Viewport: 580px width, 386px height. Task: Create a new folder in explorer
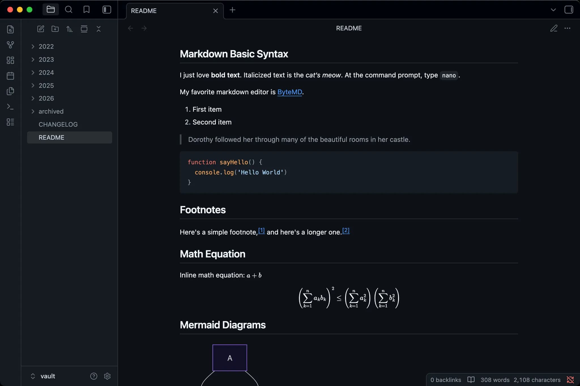(x=55, y=29)
